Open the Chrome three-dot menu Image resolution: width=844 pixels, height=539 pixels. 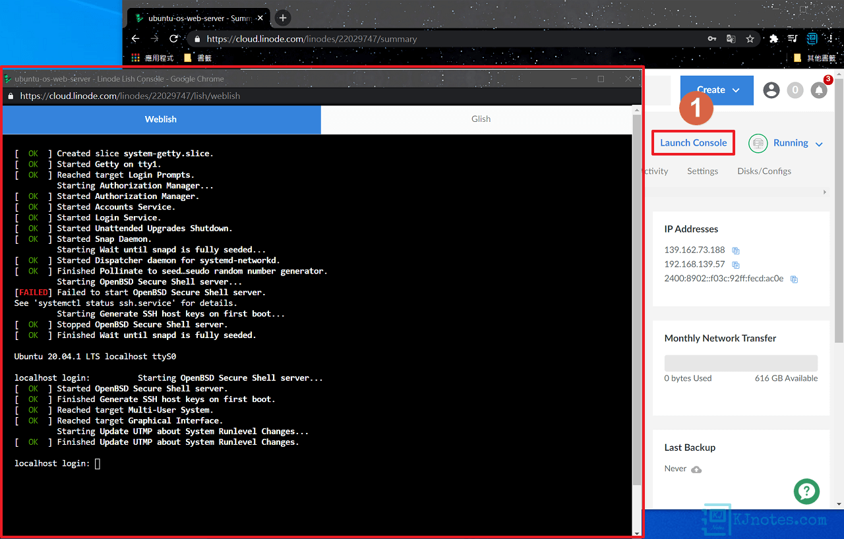tap(830, 39)
